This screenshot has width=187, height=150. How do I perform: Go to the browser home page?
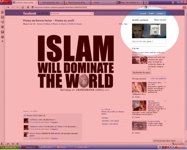coord(28,7)
